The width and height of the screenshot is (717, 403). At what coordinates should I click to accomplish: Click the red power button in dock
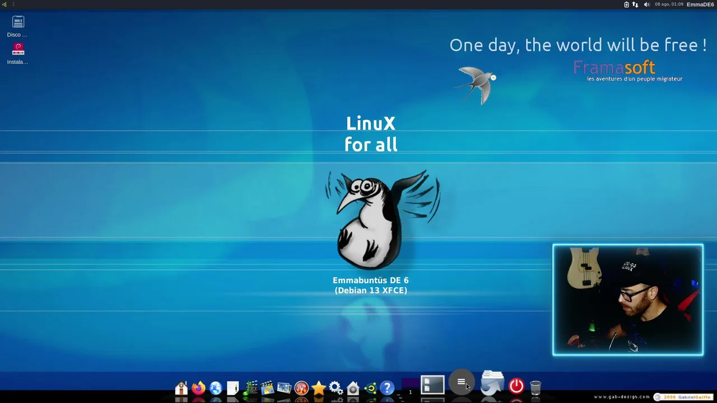click(516, 386)
